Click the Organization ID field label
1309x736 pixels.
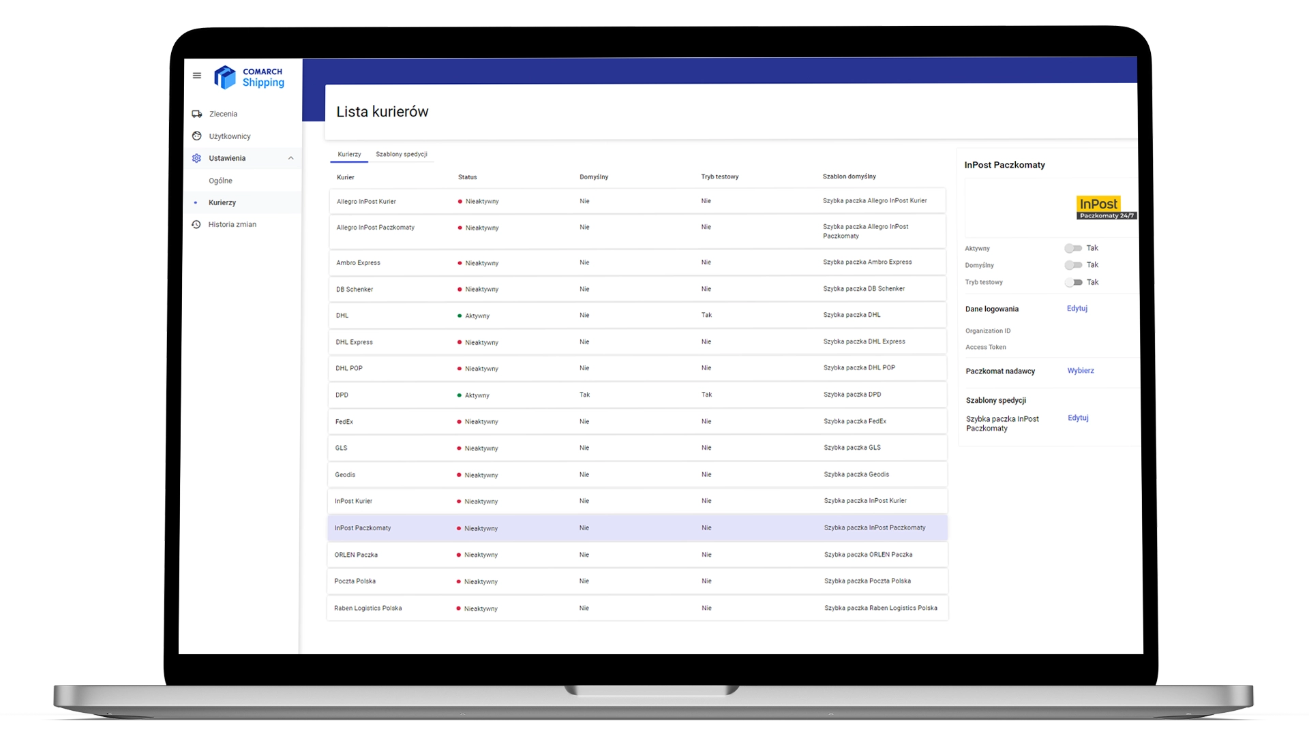coord(988,331)
